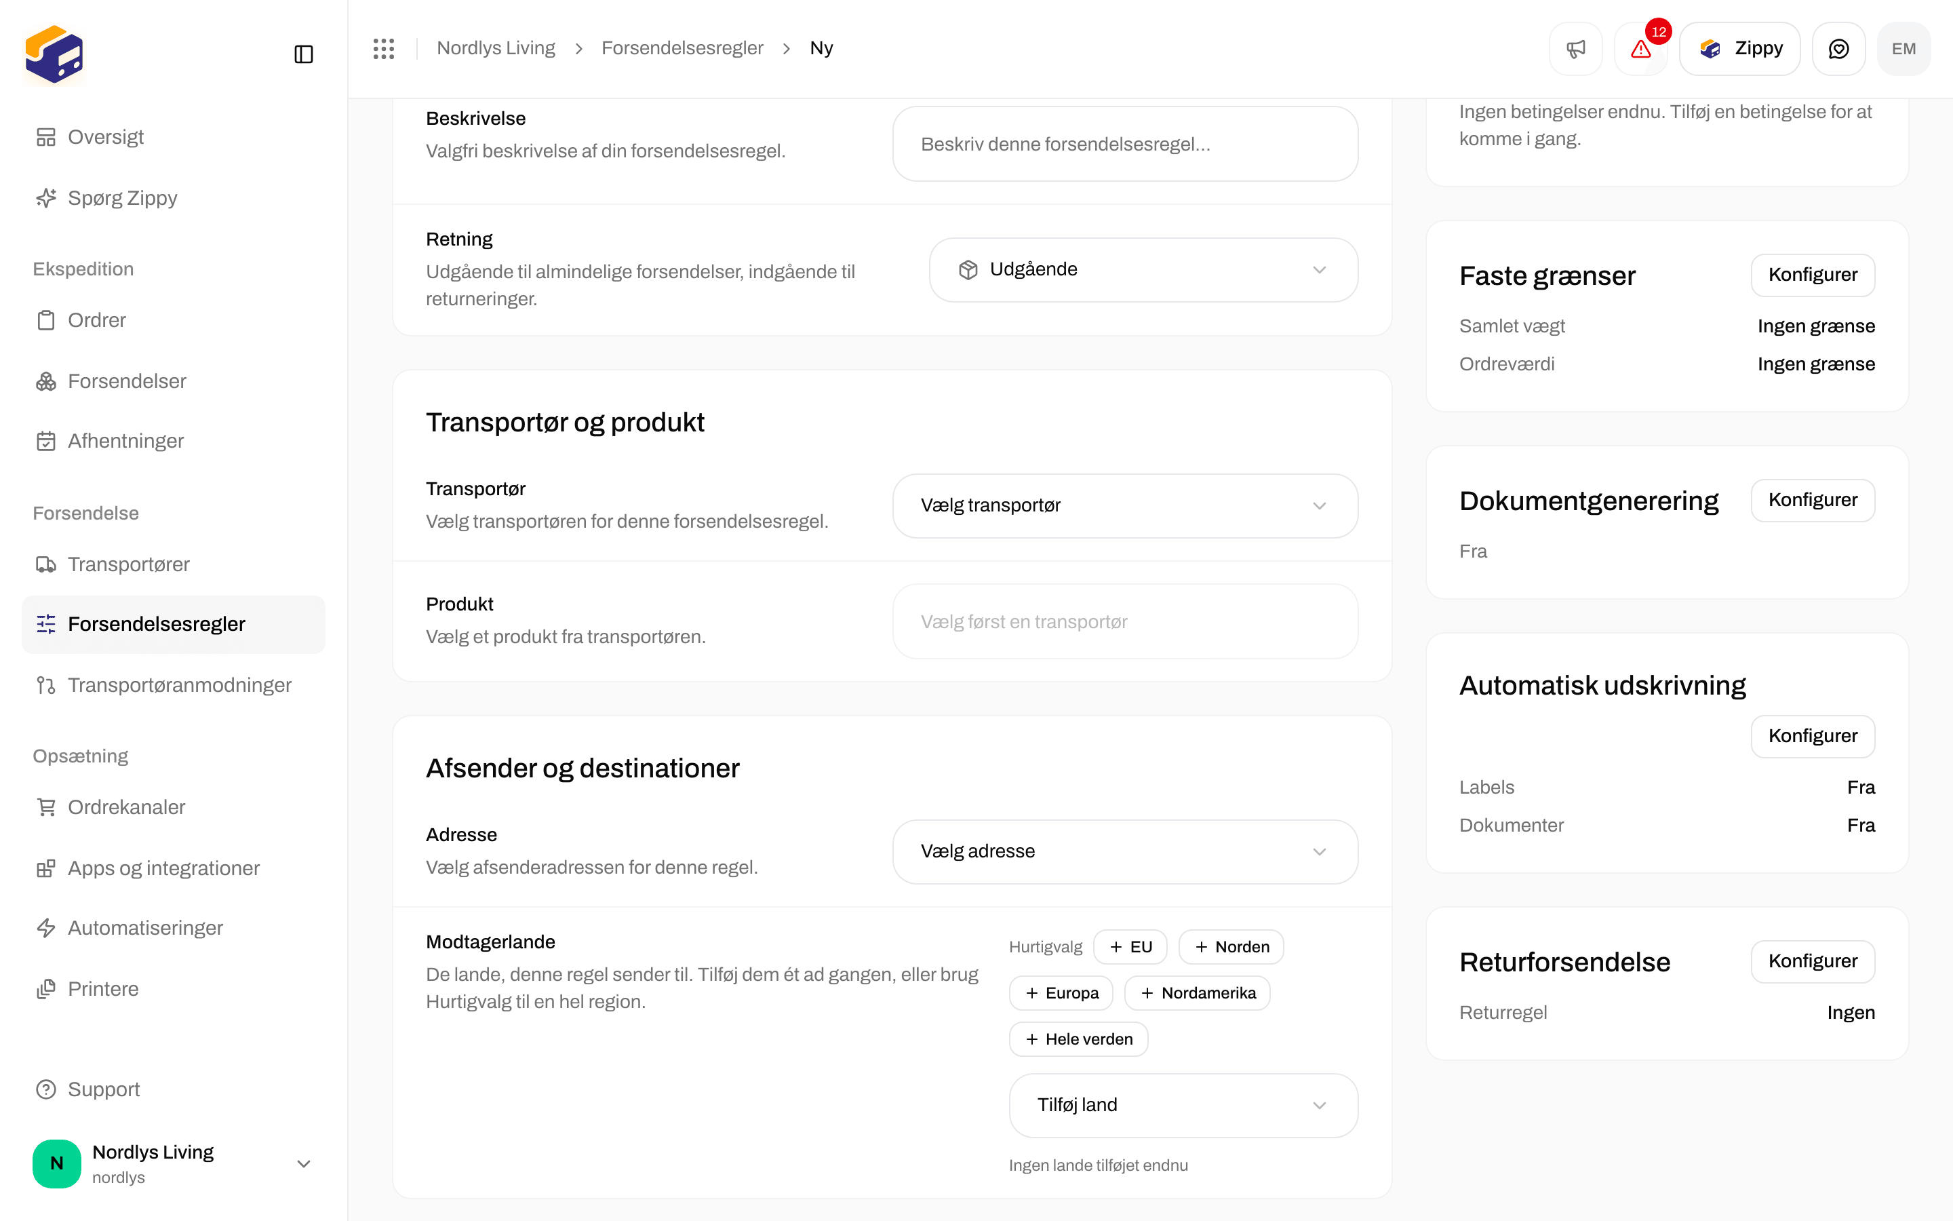Image resolution: width=1953 pixels, height=1221 pixels.
Task: Click the Forsendelsesregler sliders icon
Action: [x=46, y=624]
